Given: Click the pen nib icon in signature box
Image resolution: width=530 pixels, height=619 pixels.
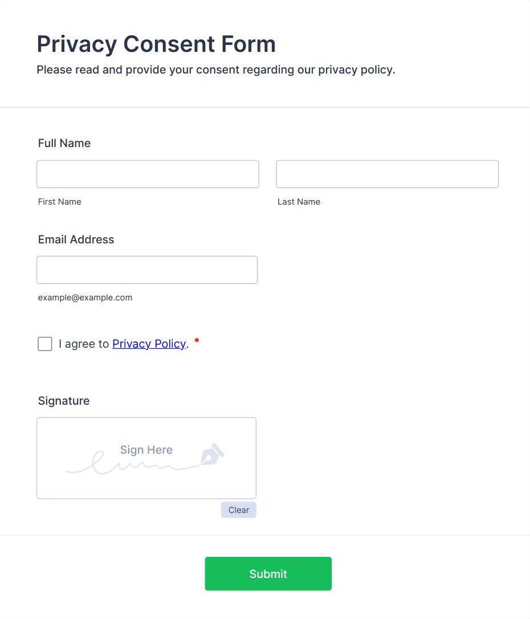Looking at the screenshot, I should pos(211,455).
